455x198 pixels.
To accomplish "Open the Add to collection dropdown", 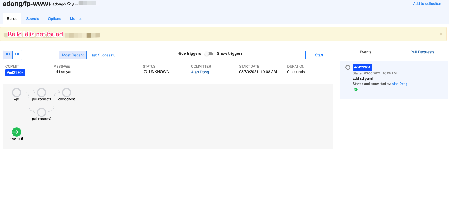I will (x=428, y=4).
